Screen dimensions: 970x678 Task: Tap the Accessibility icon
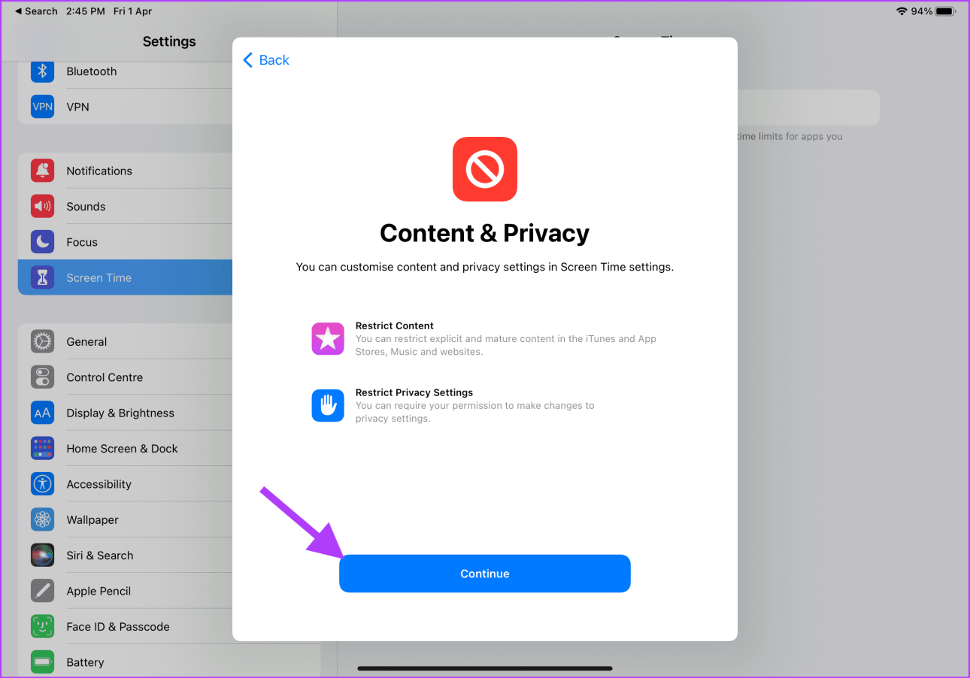click(x=43, y=484)
